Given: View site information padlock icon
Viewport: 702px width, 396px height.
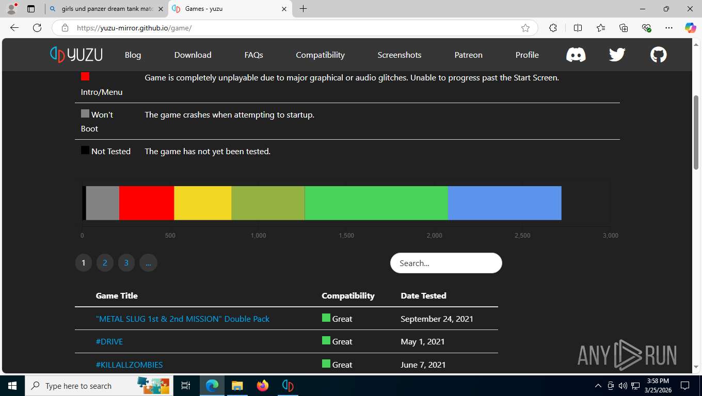Looking at the screenshot, I should [65, 28].
